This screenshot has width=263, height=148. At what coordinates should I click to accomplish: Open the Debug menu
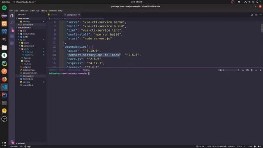coord(44,11)
